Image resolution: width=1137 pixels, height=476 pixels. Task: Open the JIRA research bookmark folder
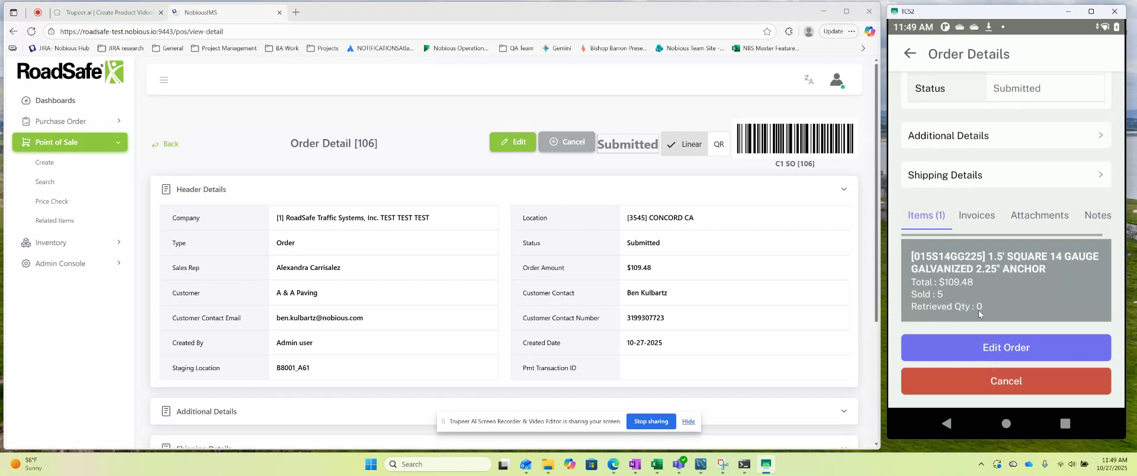coord(120,48)
